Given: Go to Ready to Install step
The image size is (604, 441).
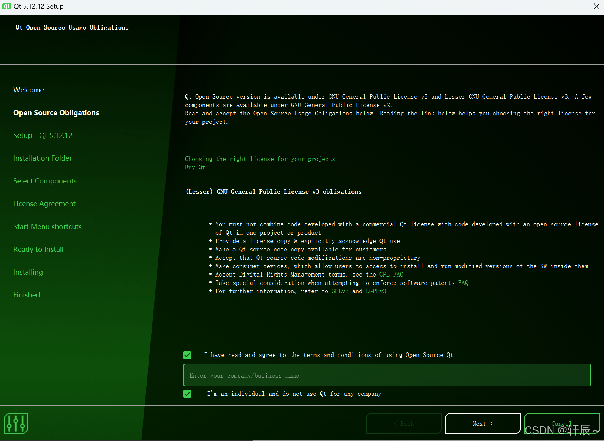Looking at the screenshot, I should click(x=38, y=249).
